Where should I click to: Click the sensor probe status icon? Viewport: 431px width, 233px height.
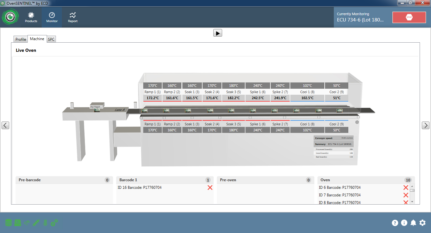(x=36, y=223)
